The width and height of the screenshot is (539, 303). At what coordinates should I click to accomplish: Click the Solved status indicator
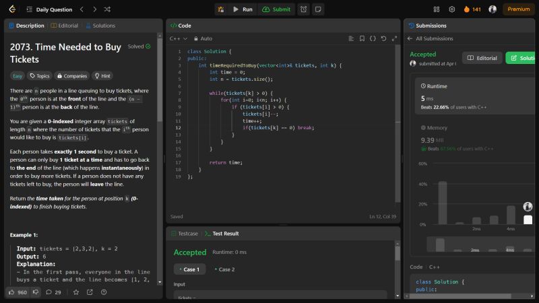tap(139, 46)
